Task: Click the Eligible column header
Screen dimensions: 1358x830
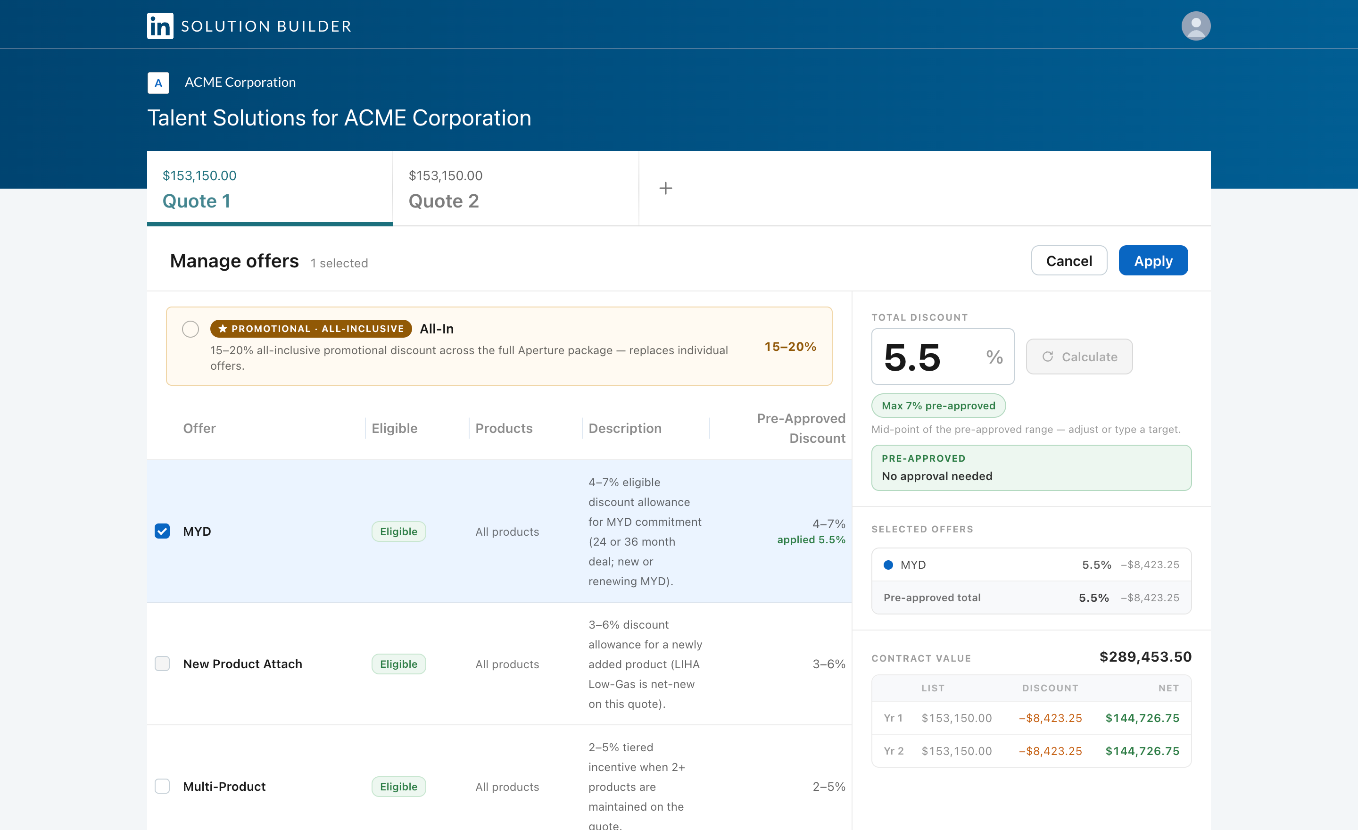Action: (395, 428)
